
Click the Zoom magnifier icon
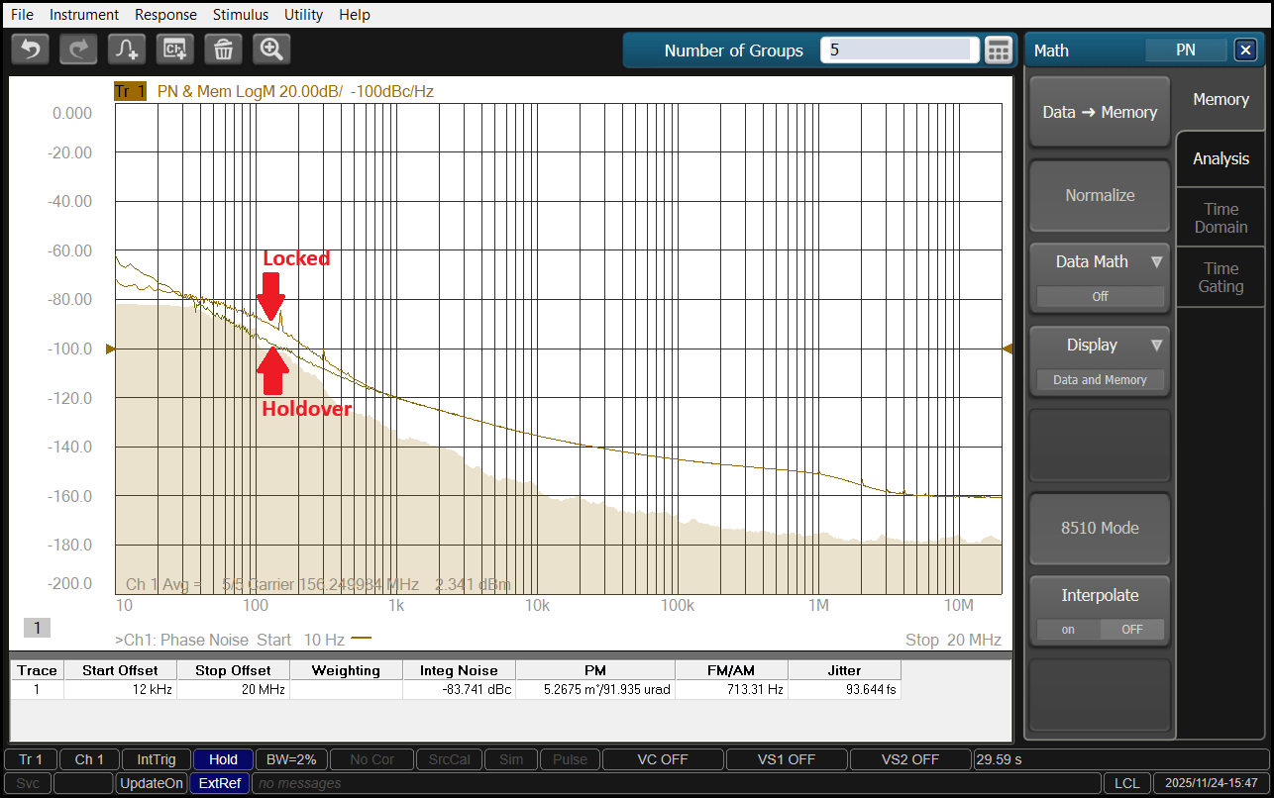(x=271, y=49)
